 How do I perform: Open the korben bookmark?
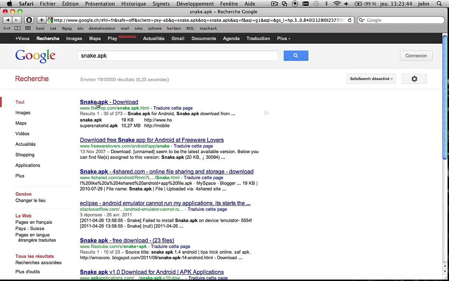174,28
